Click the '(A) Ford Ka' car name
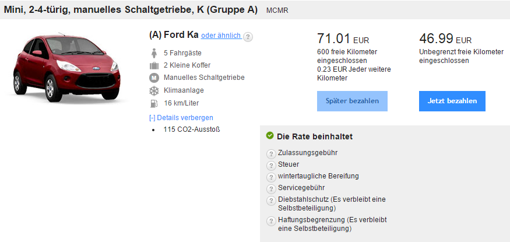The image size is (510, 242). point(174,34)
